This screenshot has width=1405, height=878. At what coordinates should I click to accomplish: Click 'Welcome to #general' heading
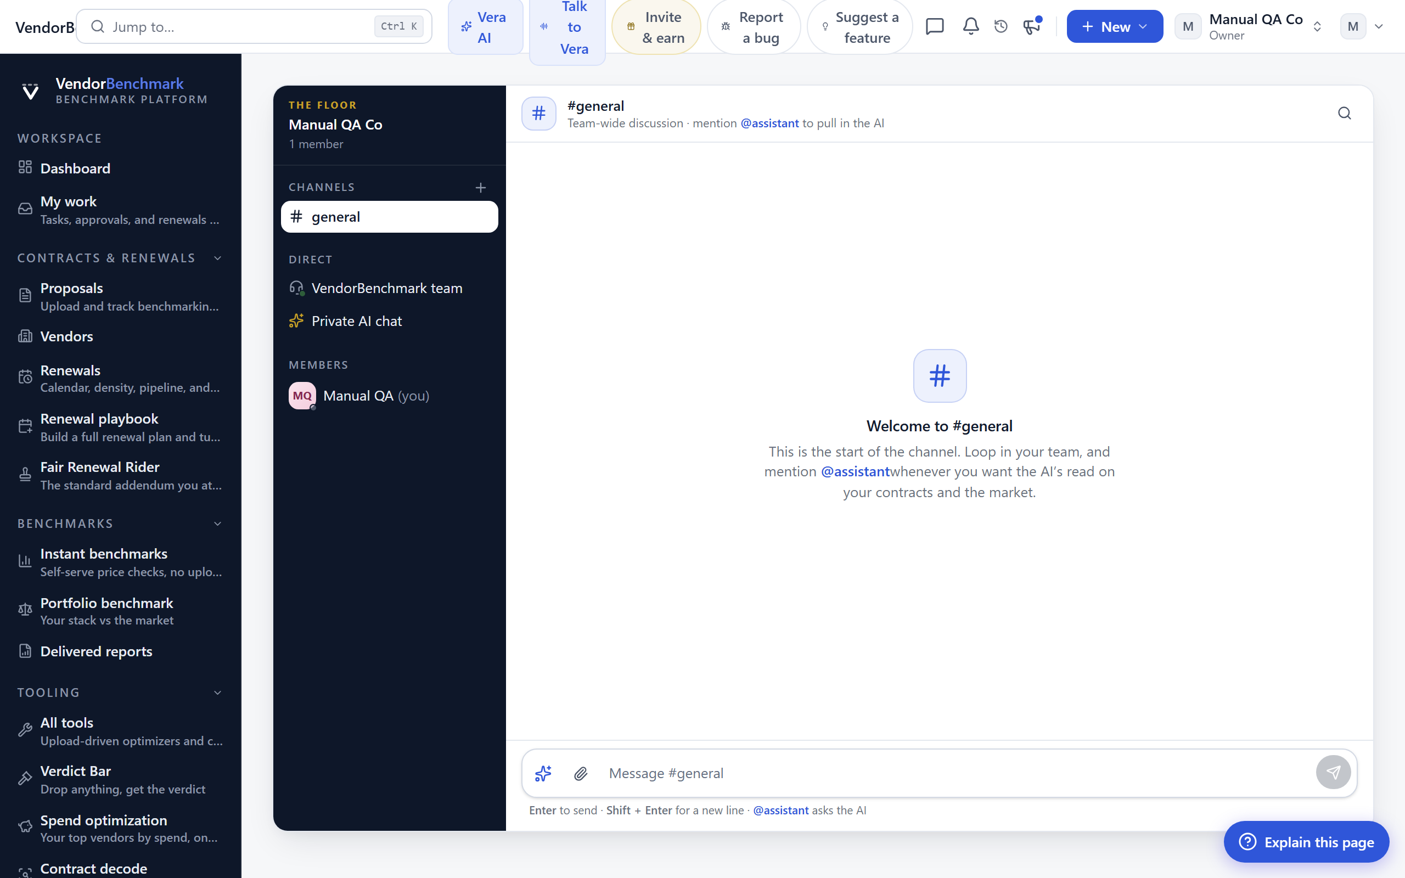tap(940, 426)
